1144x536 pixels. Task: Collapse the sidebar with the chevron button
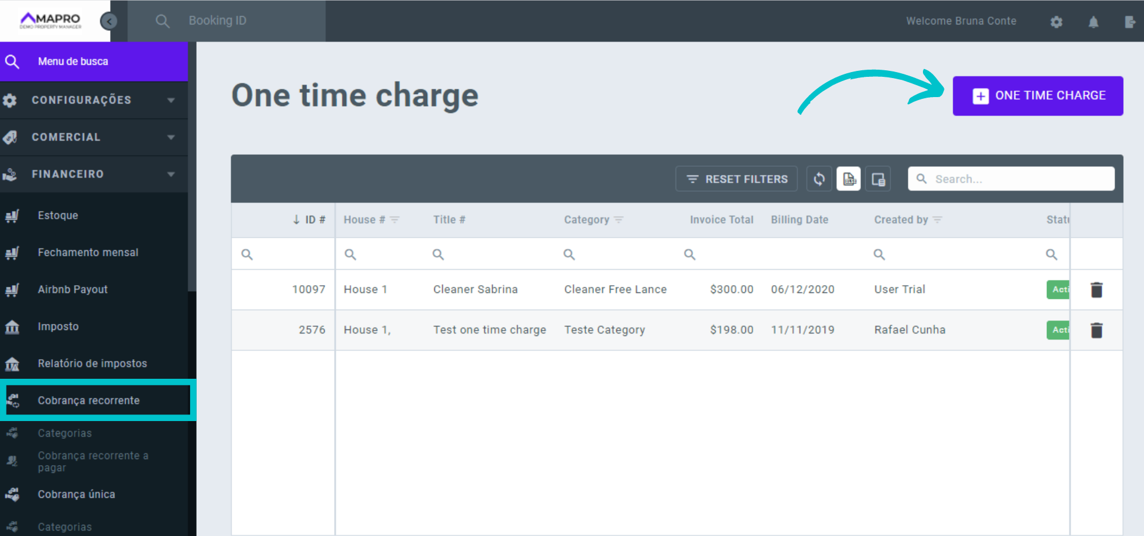click(108, 21)
